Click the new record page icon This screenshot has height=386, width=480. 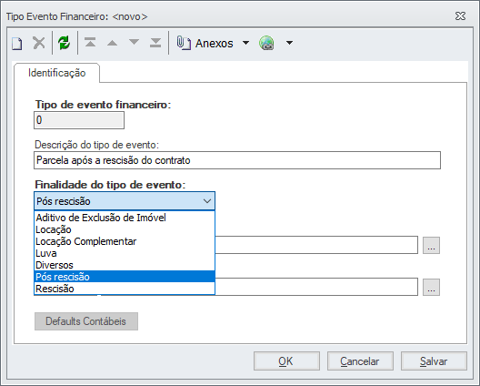coord(17,43)
